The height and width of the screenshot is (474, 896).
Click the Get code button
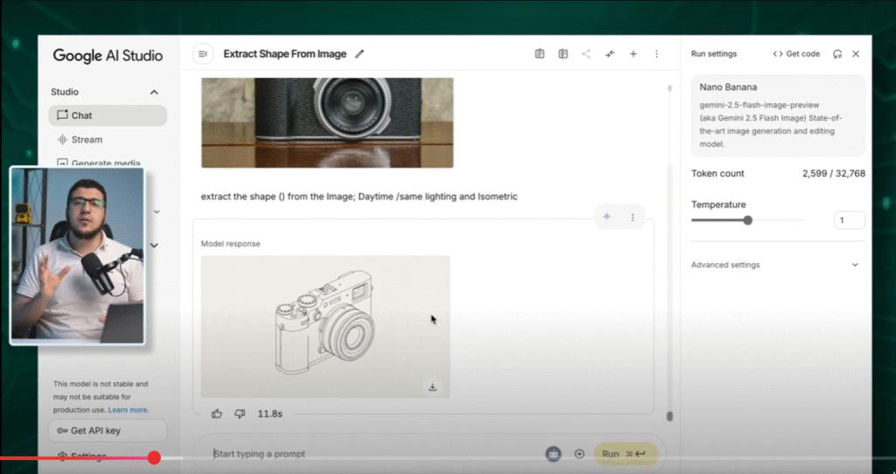coord(796,54)
